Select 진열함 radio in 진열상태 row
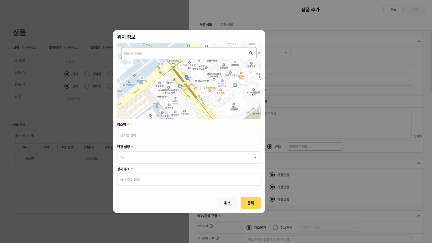Image resolution: width=432 pixels, height=243 pixels. [x=87, y=74]
